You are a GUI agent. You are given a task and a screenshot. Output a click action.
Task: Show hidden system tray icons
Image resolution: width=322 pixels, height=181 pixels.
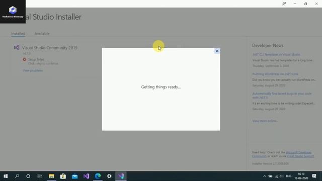point(265,176)
